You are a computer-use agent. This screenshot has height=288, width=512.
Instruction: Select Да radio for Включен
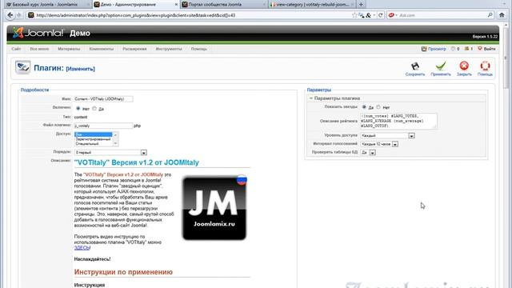tap(94, 109)
